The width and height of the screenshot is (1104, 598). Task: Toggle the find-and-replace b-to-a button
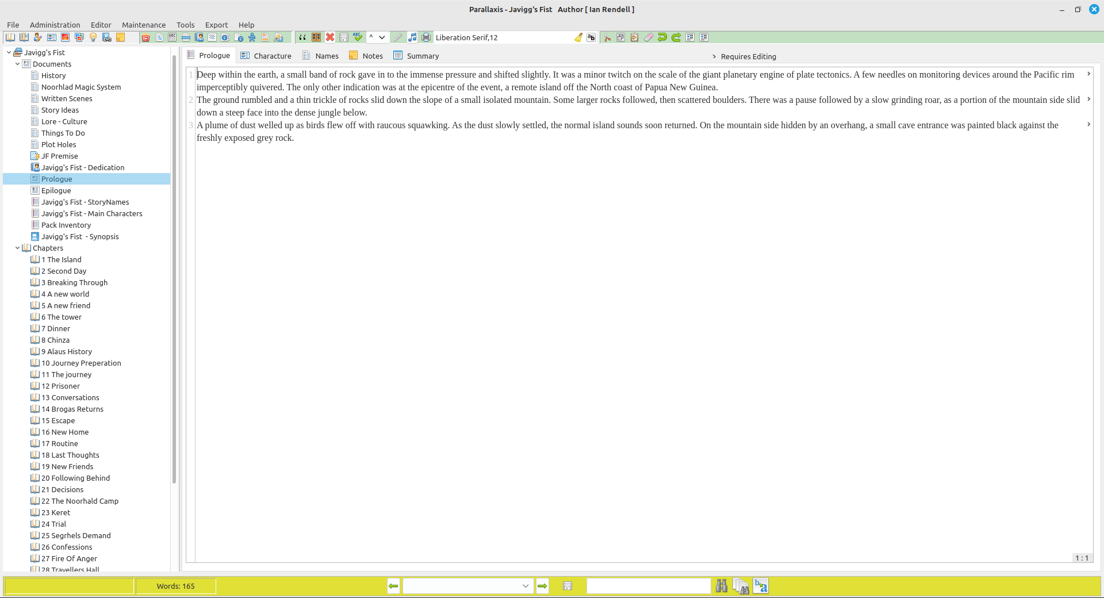tap(761, 586)
